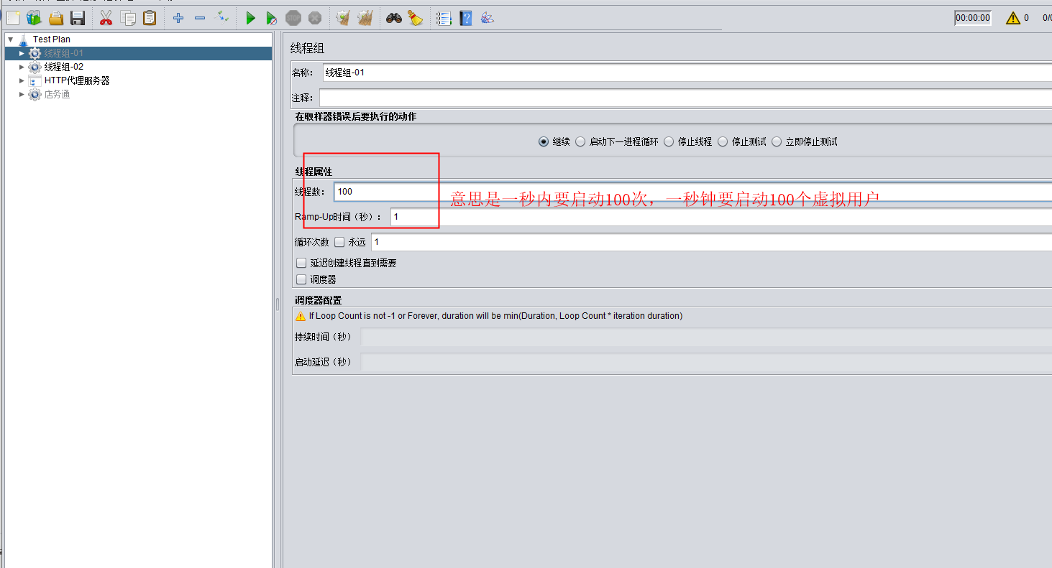Select the 线程组-02 tree item
Screen dimensions: 1052x568
64,67
